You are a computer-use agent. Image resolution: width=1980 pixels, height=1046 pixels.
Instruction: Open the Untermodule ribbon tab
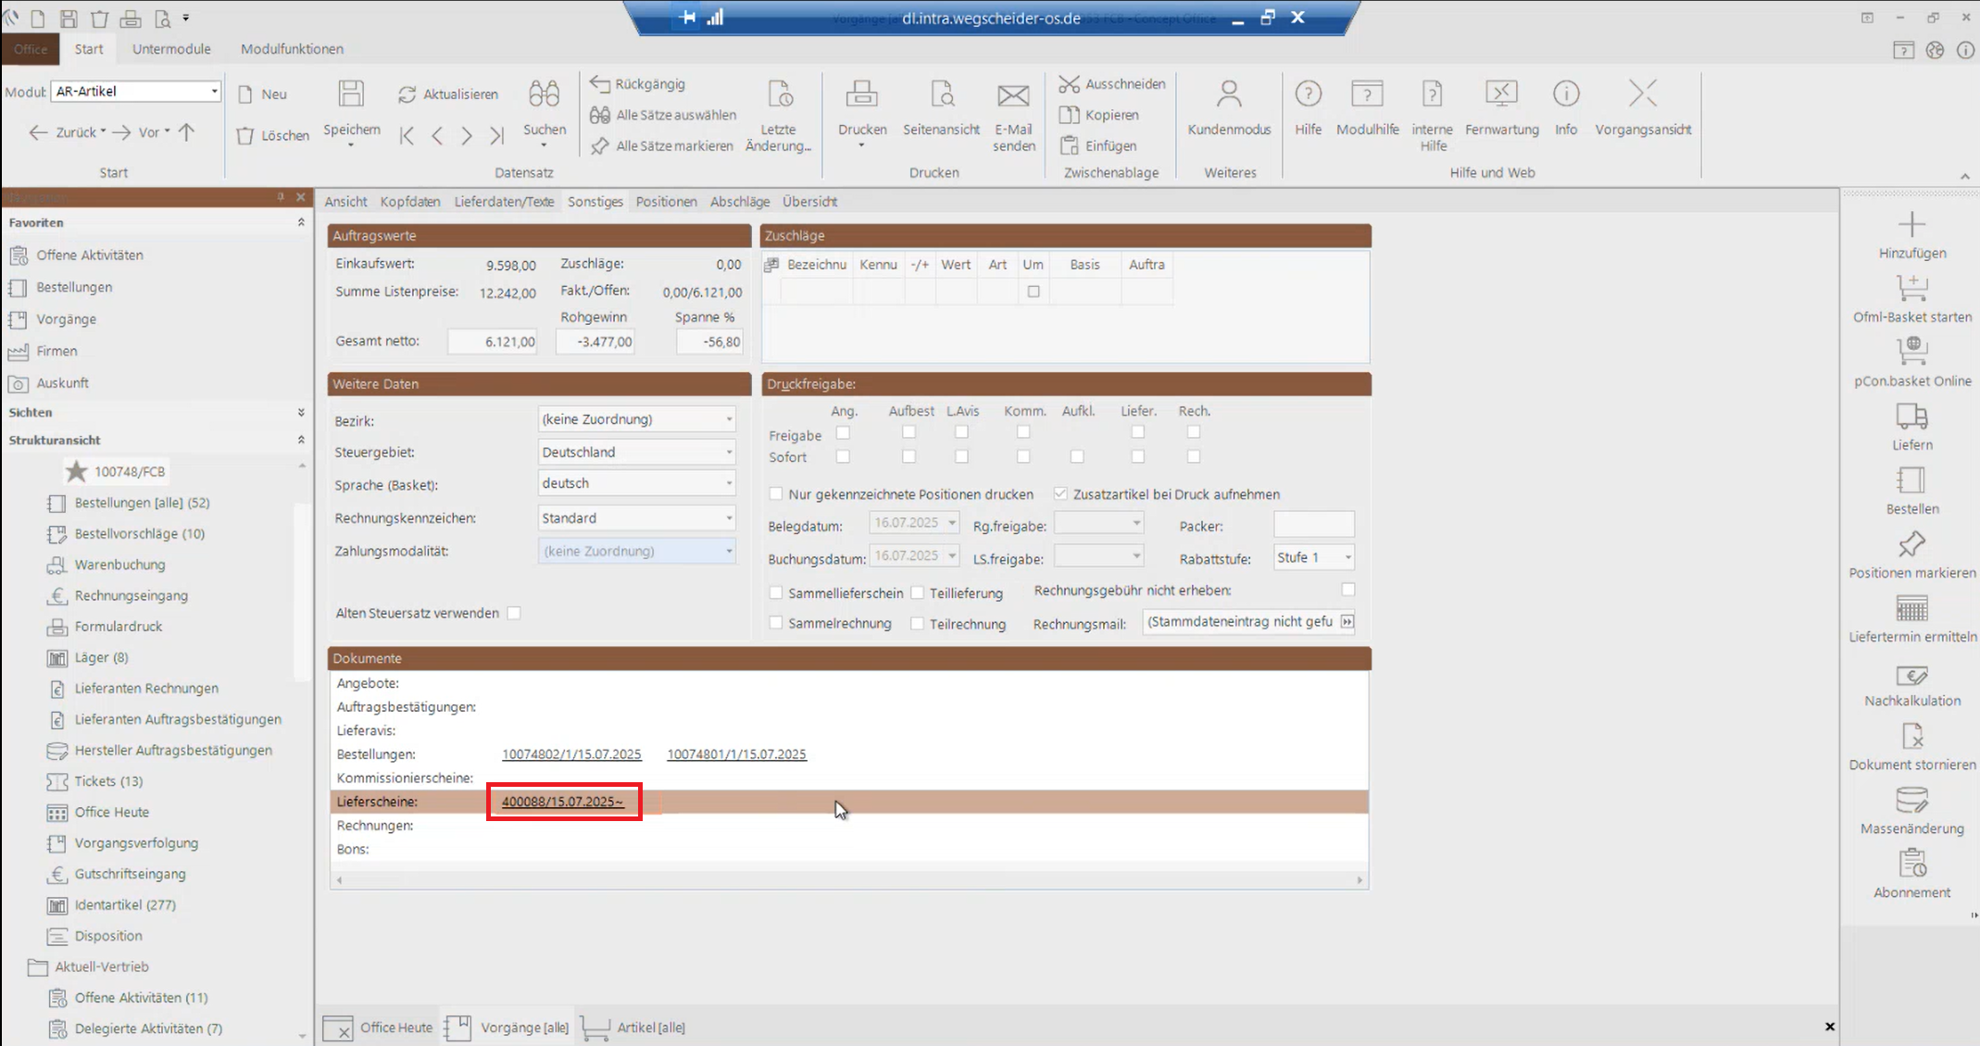coord(171,49)
